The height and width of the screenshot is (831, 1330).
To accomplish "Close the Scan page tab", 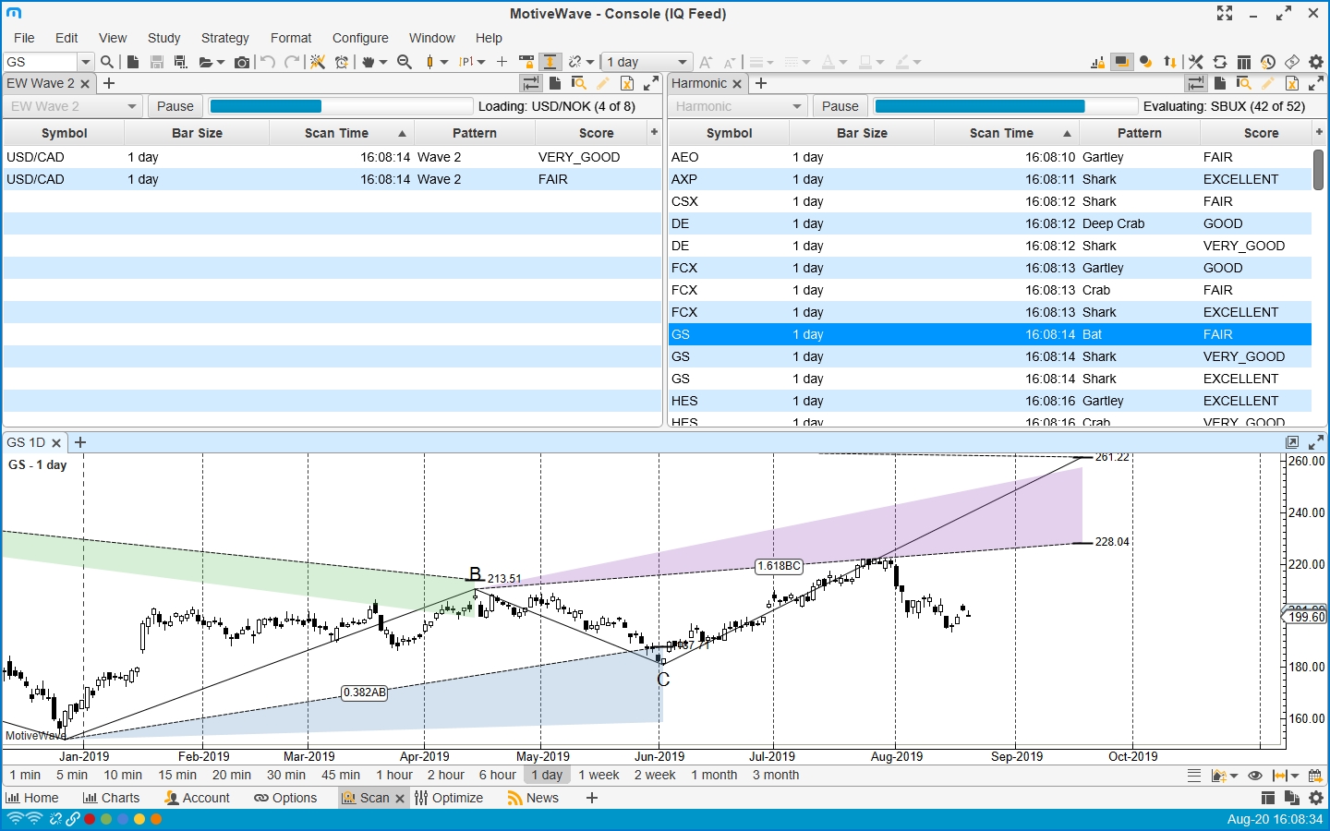I will point(400,799).
